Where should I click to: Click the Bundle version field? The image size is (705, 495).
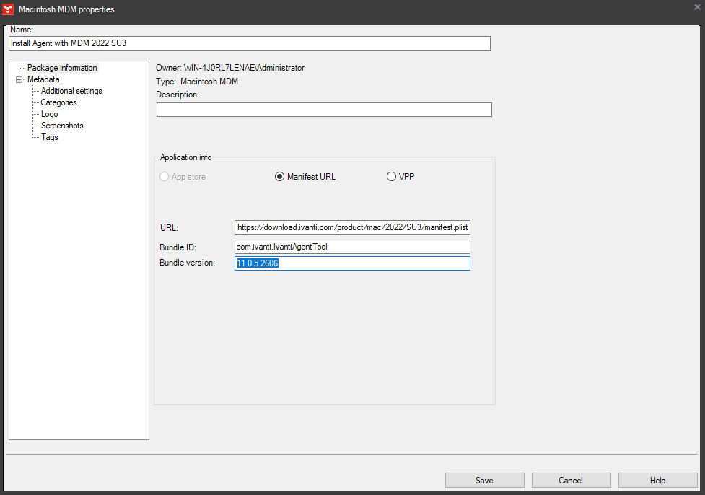[352, 263]
